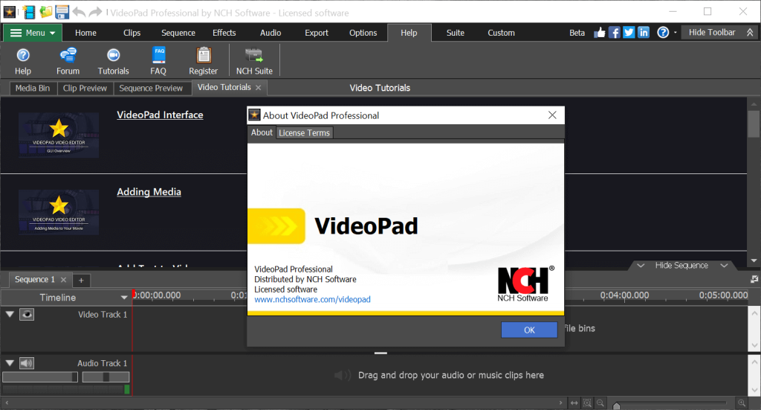The image size is (761, 410).
Task: Click the Audio Track 1 volume slider
Action: click(40, 377)
